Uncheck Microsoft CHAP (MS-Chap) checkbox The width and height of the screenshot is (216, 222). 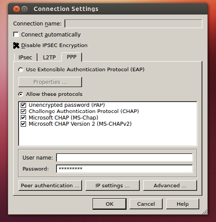coord(23,118)
